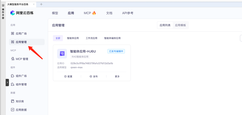Click the MCP 管理 sidebar icon

point(13,59)
